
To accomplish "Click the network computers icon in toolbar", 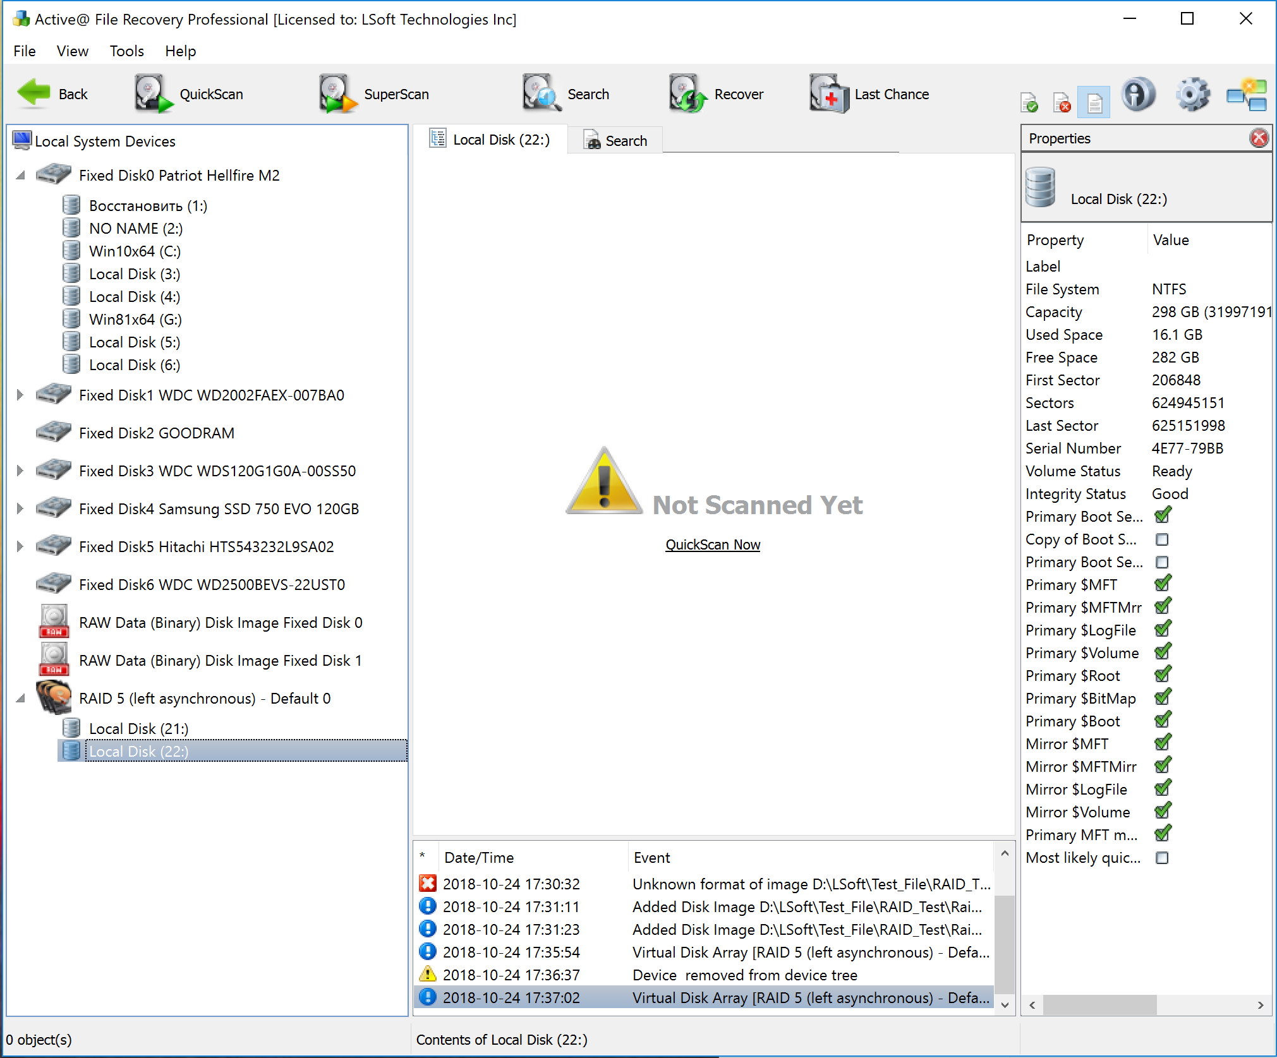I will [1247, 95].
